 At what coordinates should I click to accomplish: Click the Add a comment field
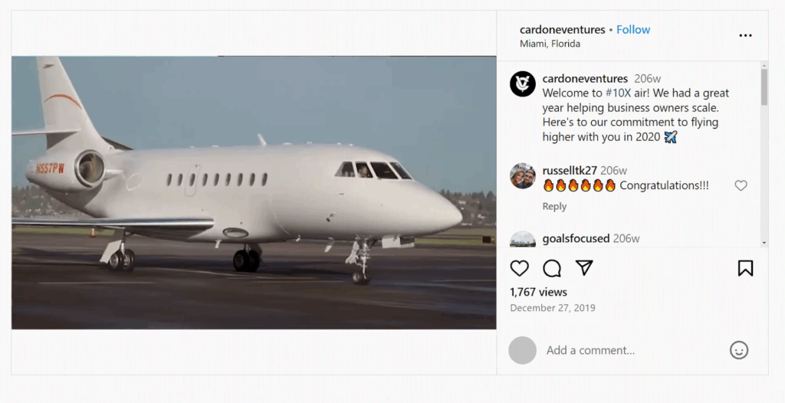pos(629,350)
